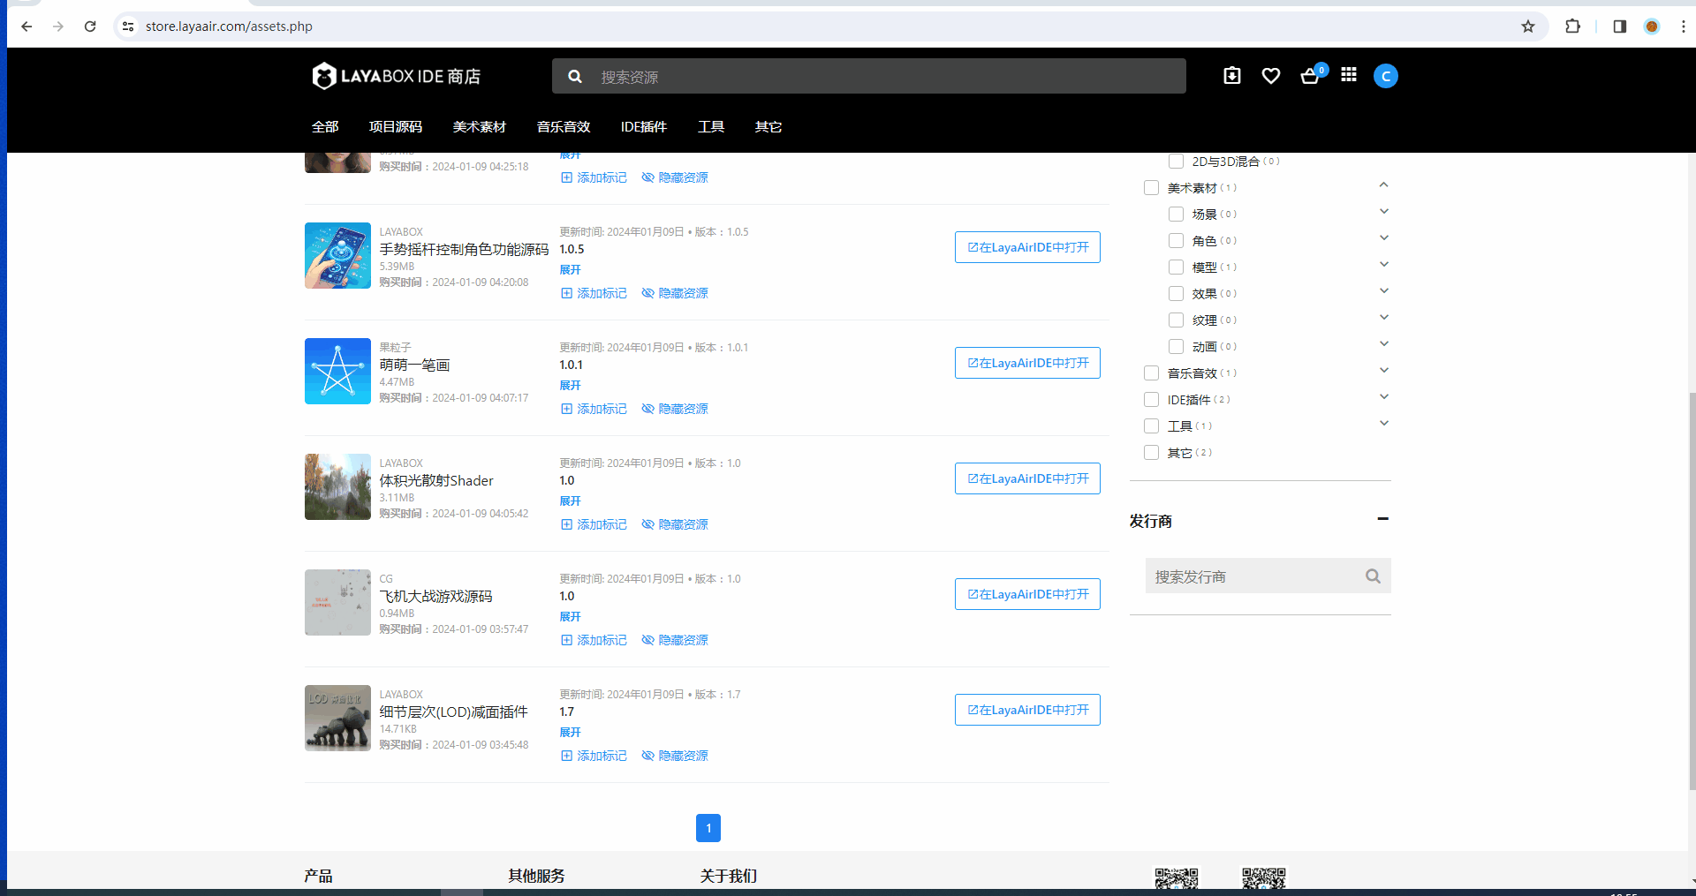Open the apps grid menu icon
Screen dimensions: 1696x896
(1348, 75)
